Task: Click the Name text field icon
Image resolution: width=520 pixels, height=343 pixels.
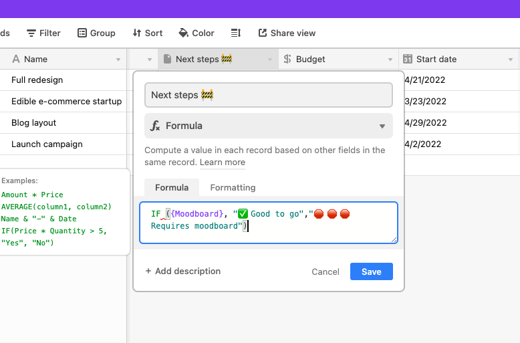Action: coord(16,59)
